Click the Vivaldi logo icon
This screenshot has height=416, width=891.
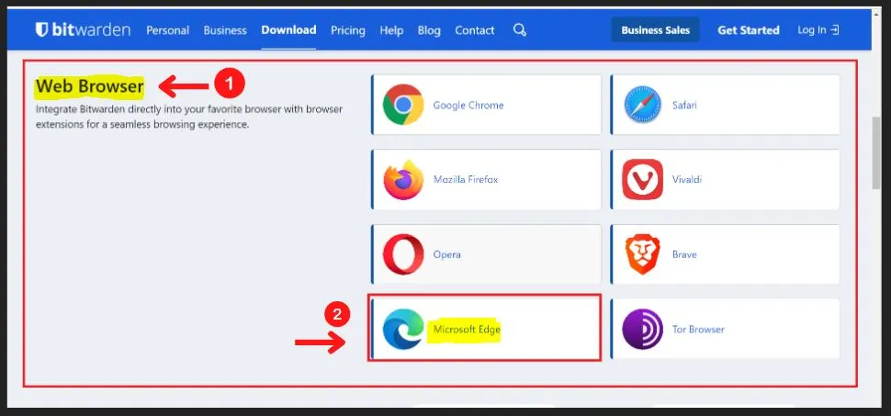pos(643,180)
